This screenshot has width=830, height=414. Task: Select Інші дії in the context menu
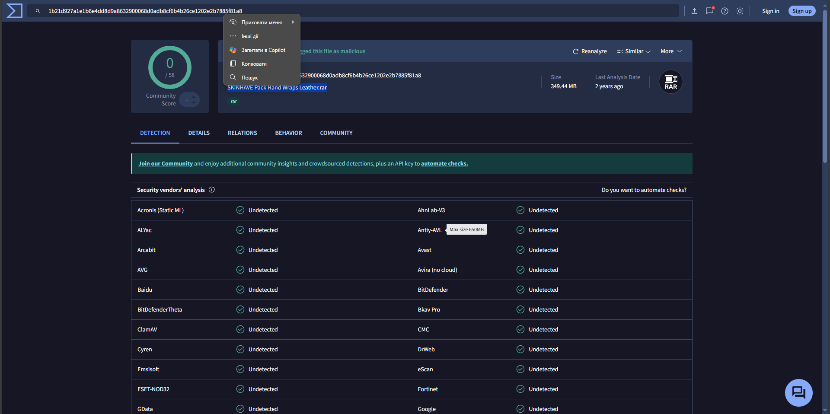coord(262,36)
